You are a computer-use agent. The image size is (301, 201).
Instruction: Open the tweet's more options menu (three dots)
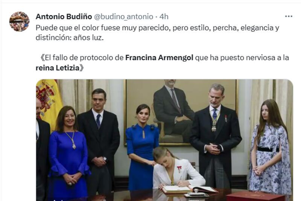click(x=289, y=17)
